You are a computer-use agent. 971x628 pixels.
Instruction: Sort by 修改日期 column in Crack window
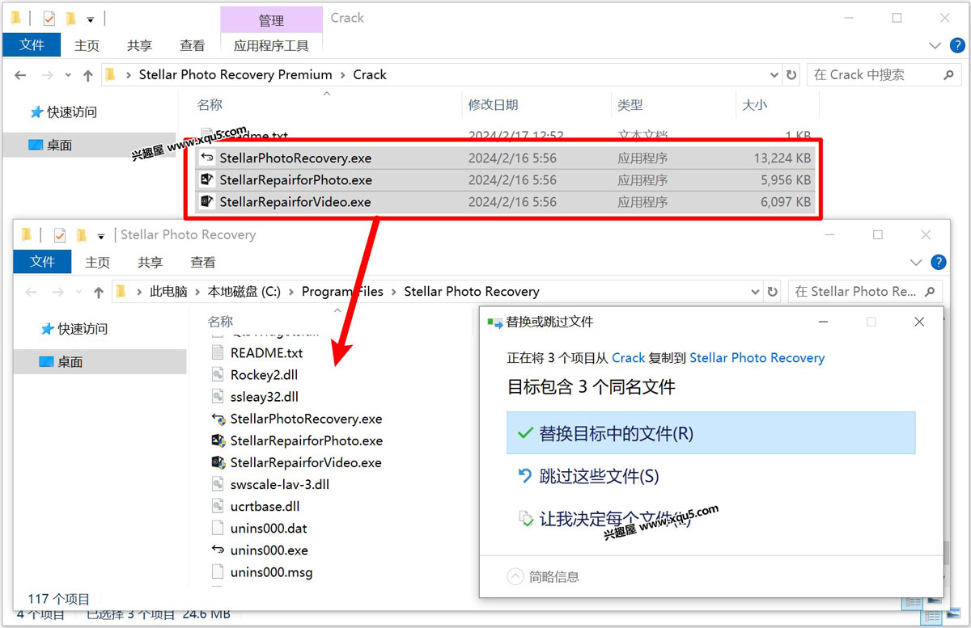click(x=493, y=105)
